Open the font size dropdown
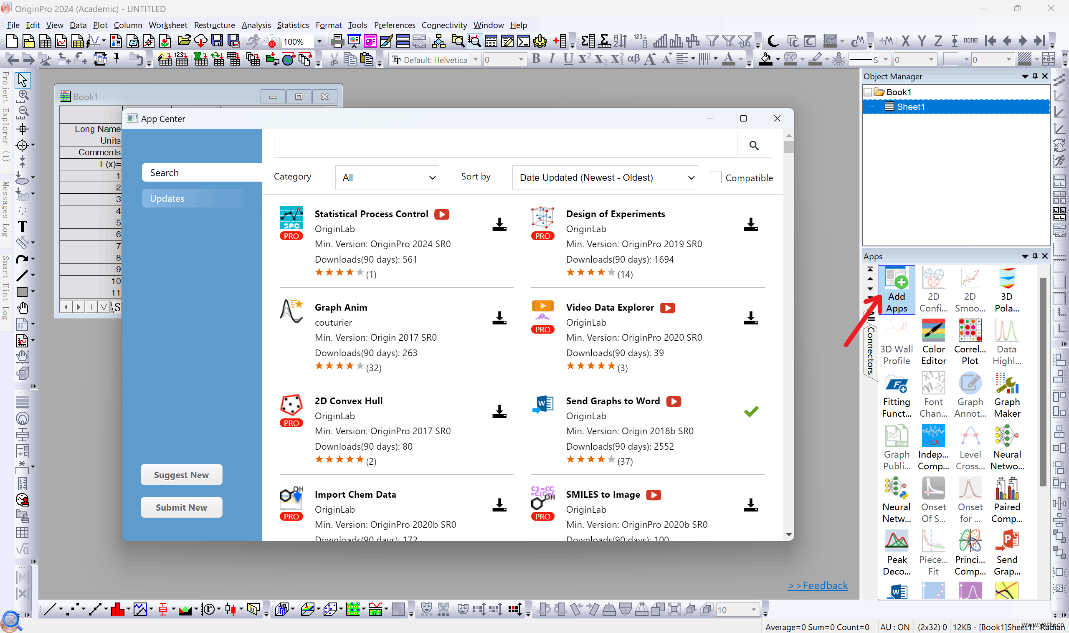 click(520, 59)
